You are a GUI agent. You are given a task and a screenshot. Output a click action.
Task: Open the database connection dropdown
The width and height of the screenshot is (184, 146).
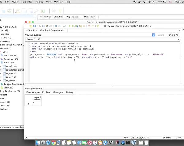(150, 26)
